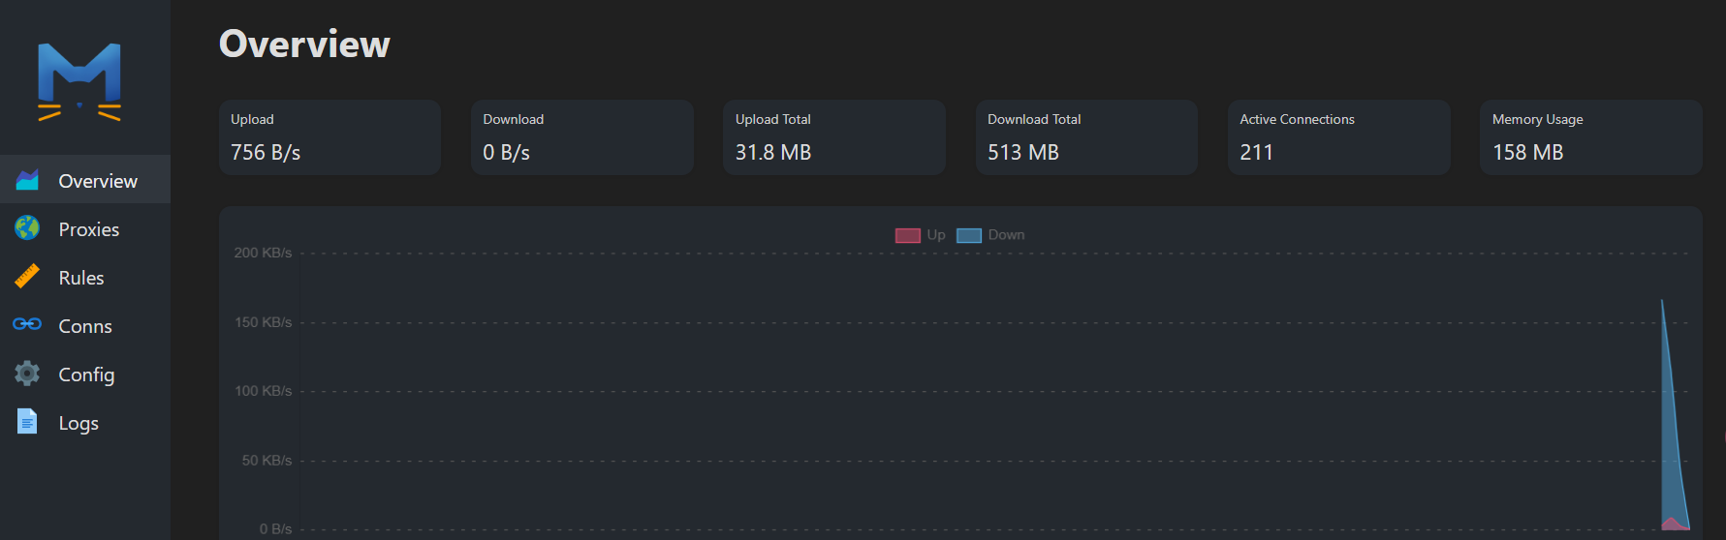
Task: Click the 50 KB/s axis label
Action: (x=267, y=461)
